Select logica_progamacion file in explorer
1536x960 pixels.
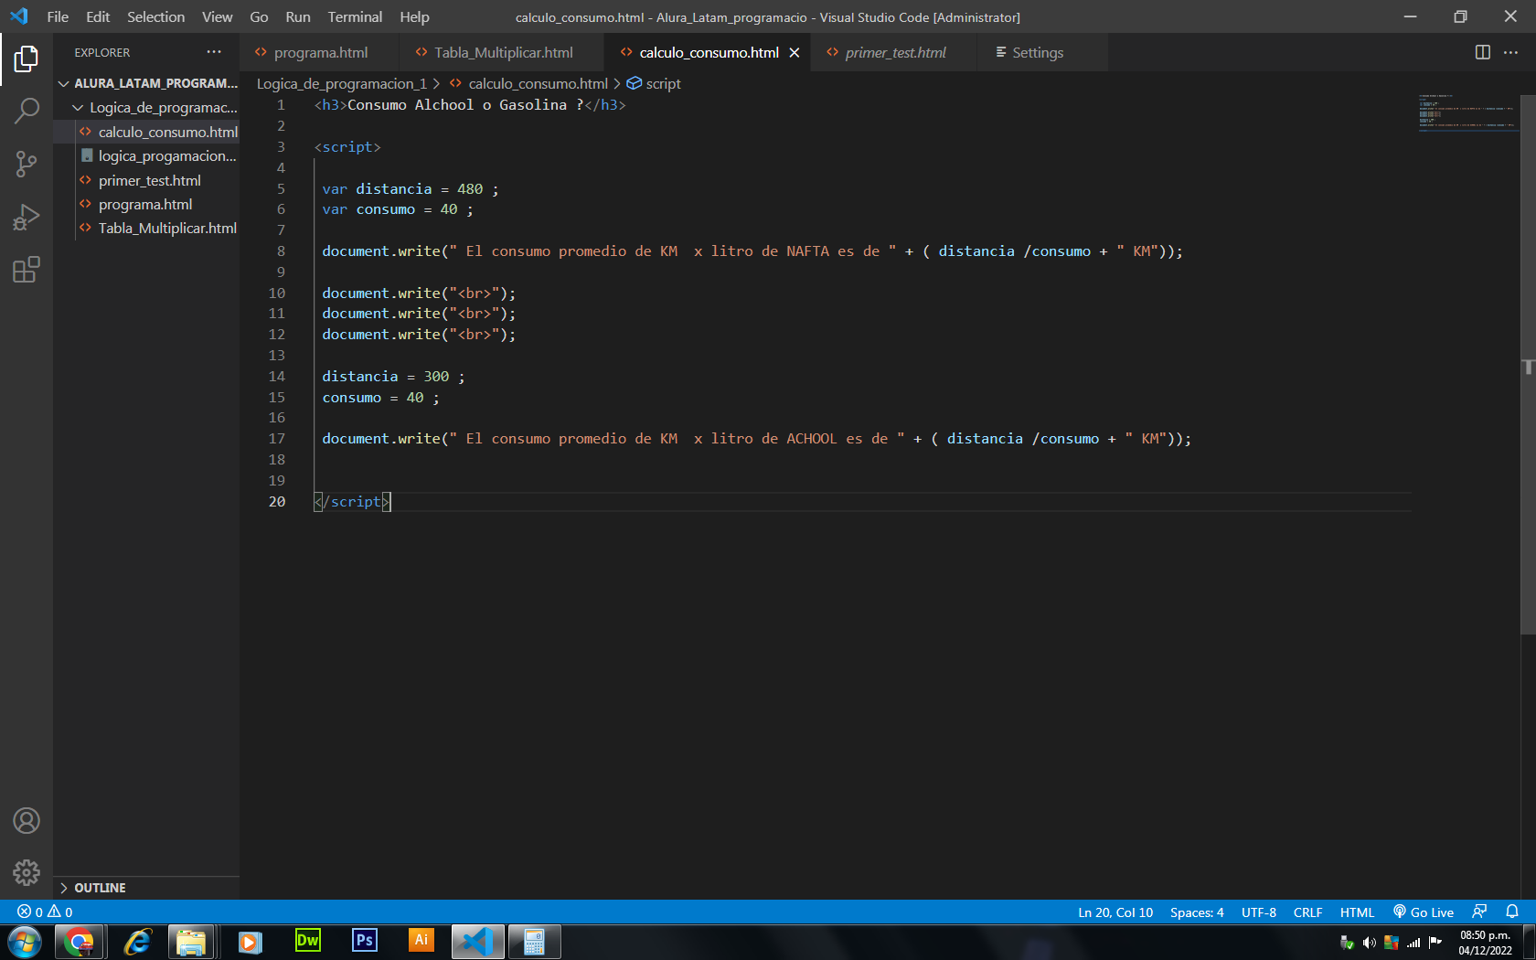coord(146,155)
